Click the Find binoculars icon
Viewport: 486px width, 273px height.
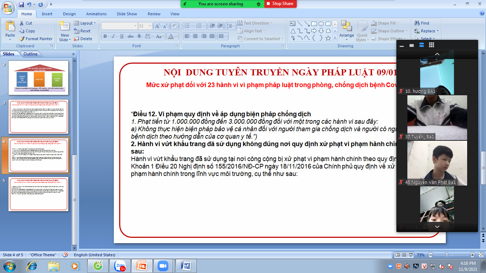coord(417,23)
